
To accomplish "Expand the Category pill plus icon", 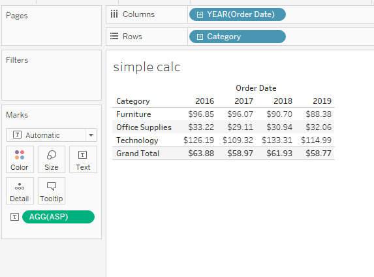I will click(x=200, y=37).
